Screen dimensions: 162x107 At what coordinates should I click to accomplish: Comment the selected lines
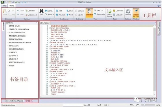click(30, 11)
